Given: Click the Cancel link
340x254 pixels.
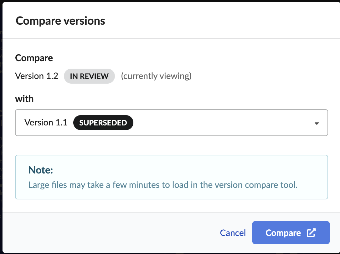Looking at the screenshot, I should pyautogui.click(x=233, y=233).
